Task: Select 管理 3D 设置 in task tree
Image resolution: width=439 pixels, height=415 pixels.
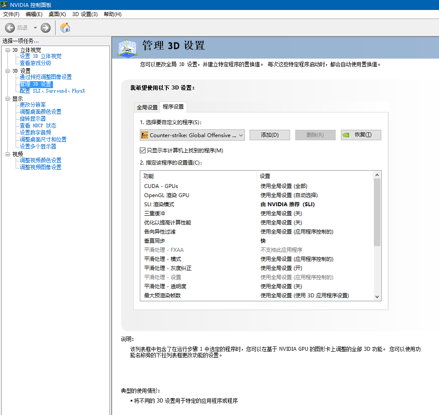Action: [x=36, y=84]
